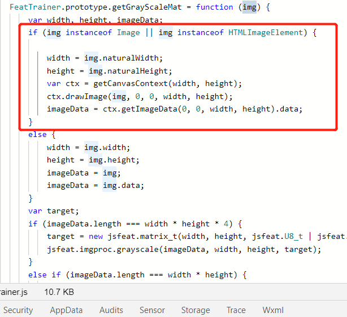Click the 'width = img.width;' line

(x=88, y=147)
